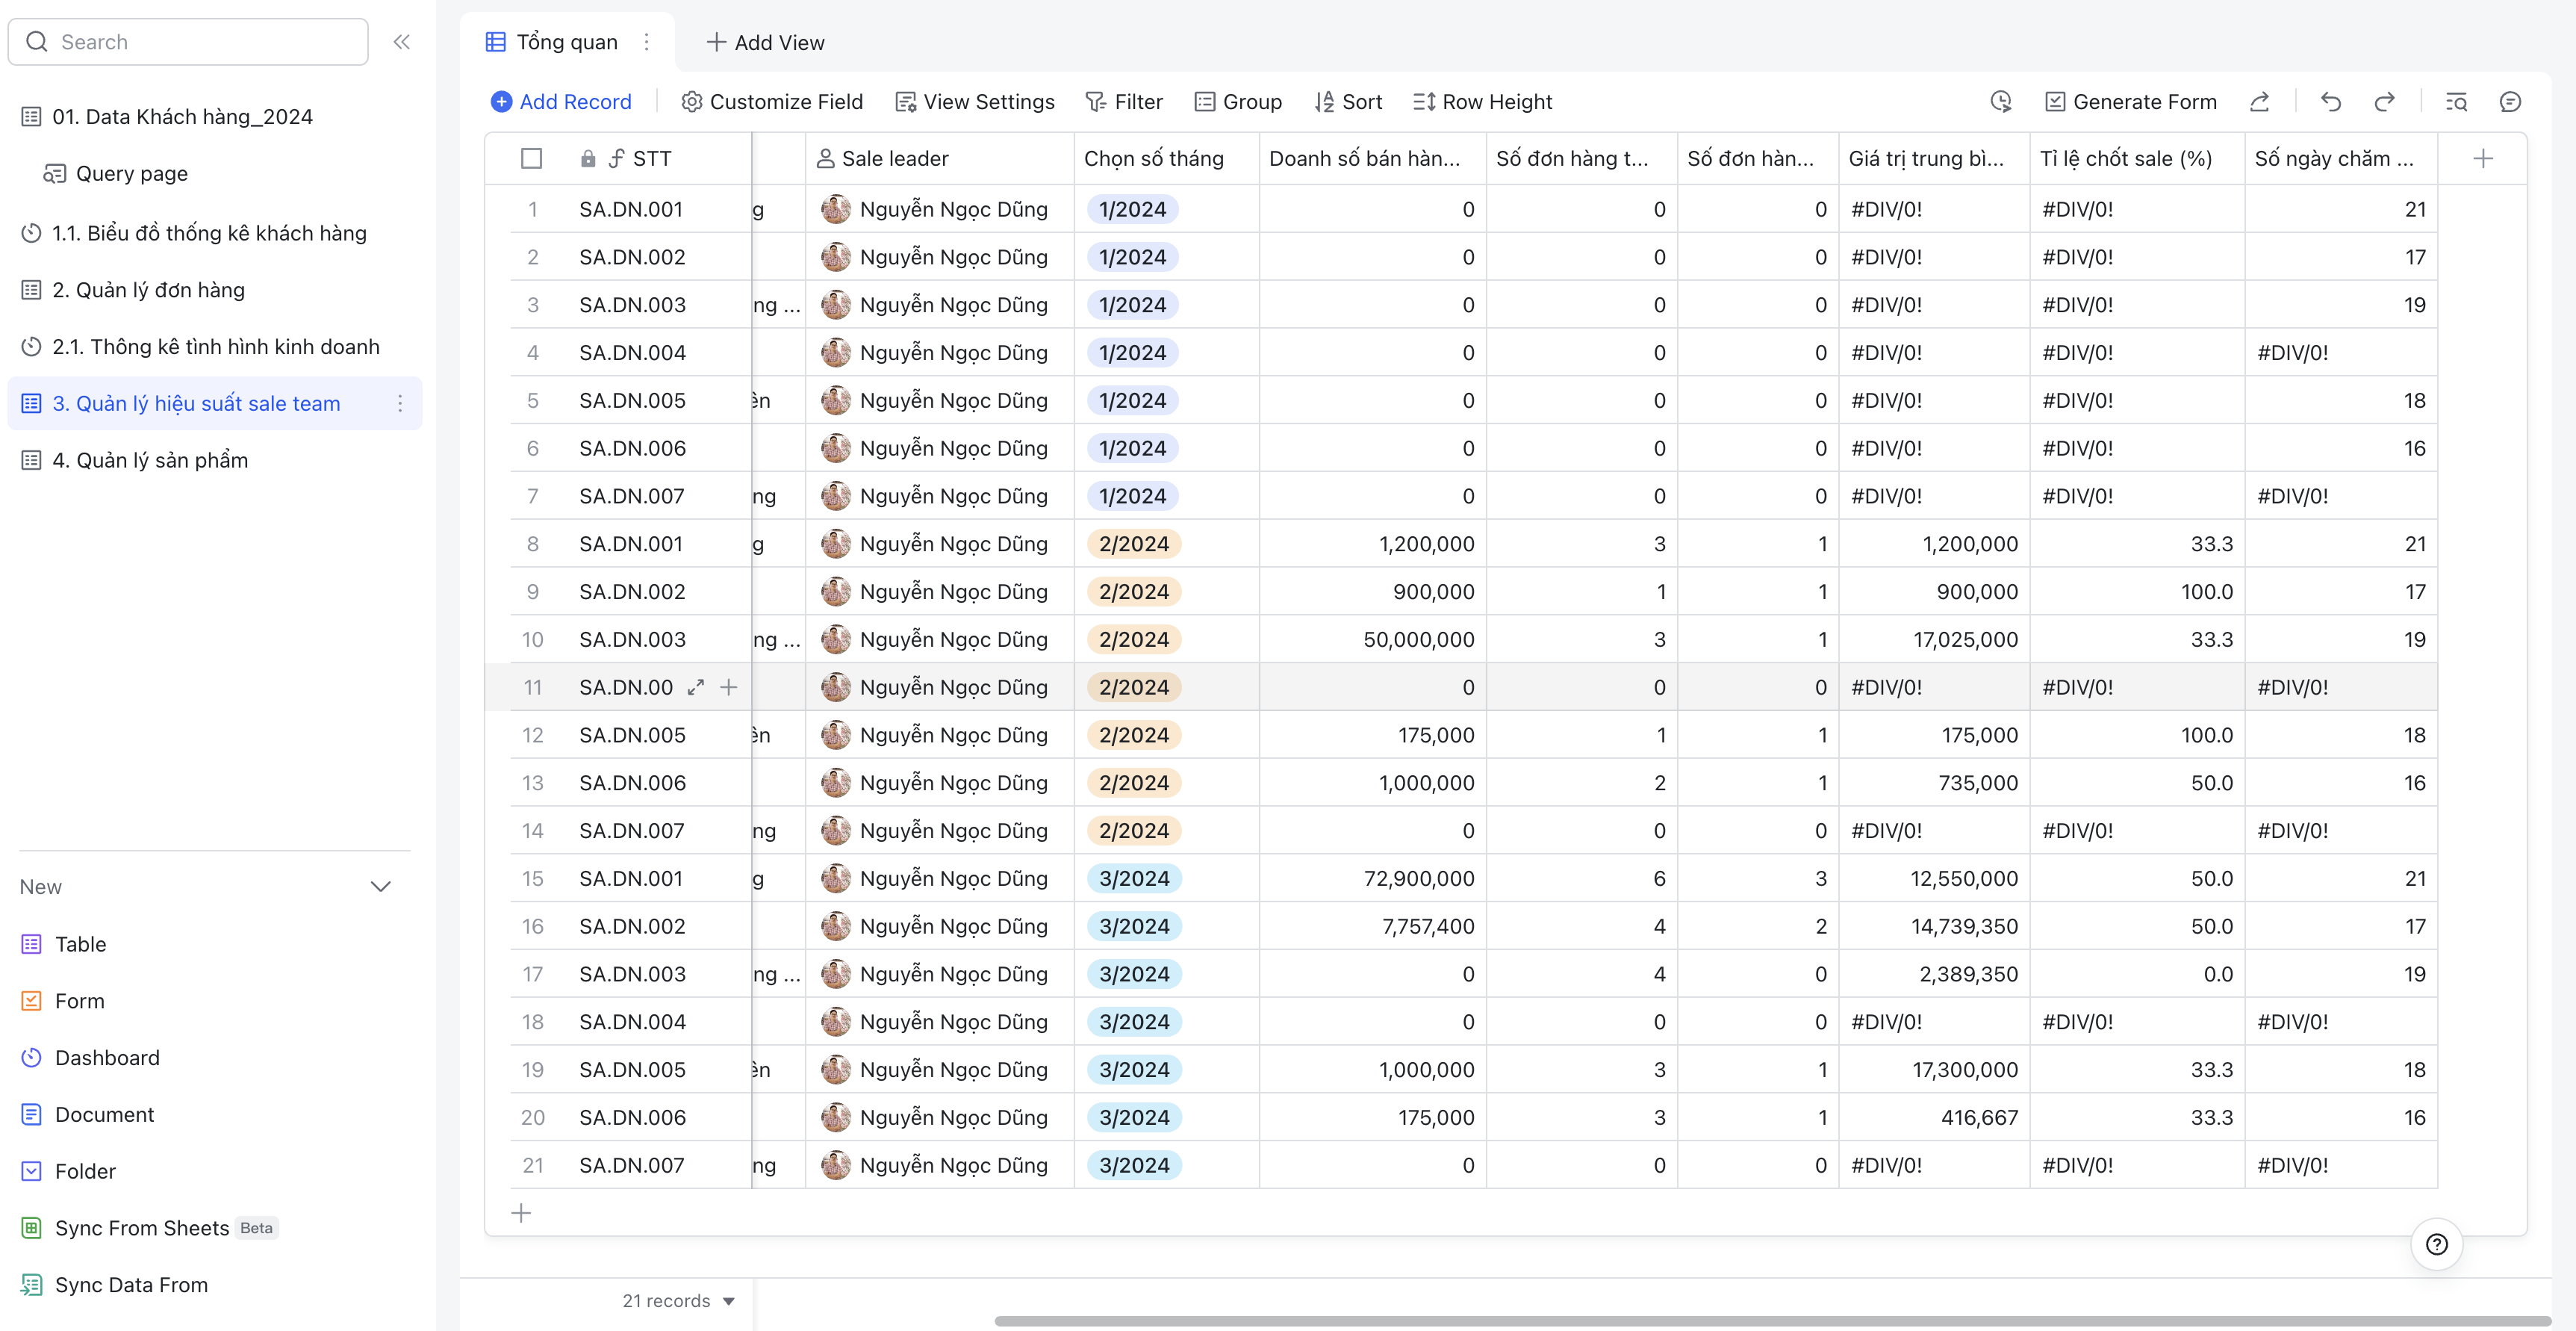Image resolution: width=2576 pixels, height=1331 pixels.
Task: Click the Group icon in the toolbar
Action: point(1204,102)
